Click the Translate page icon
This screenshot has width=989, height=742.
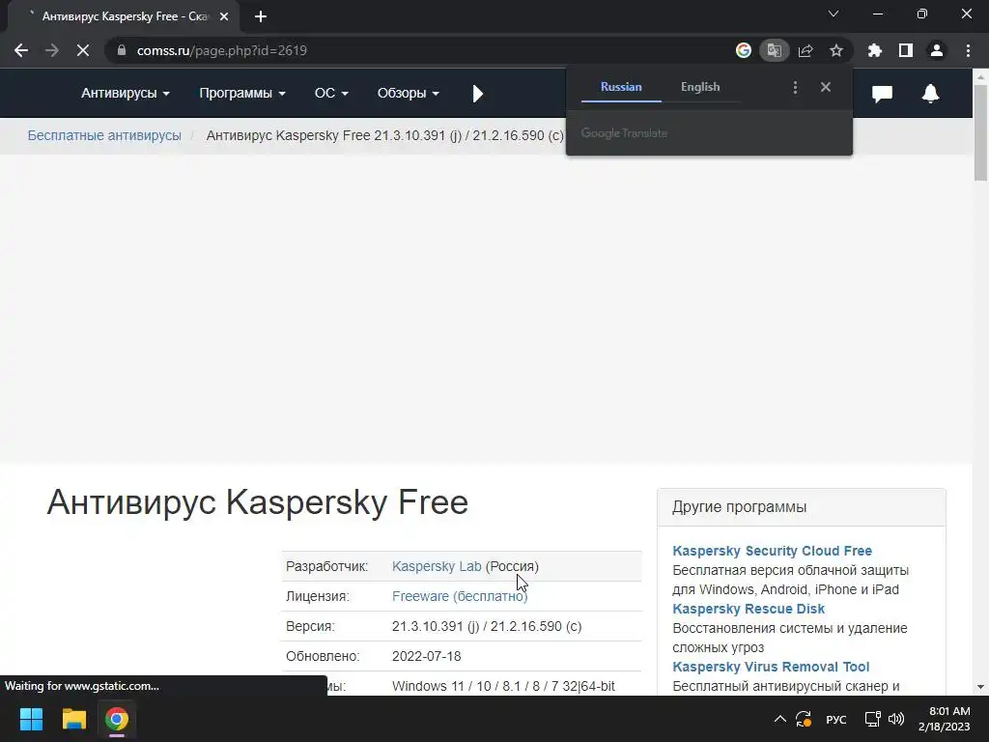pos(775,50)
